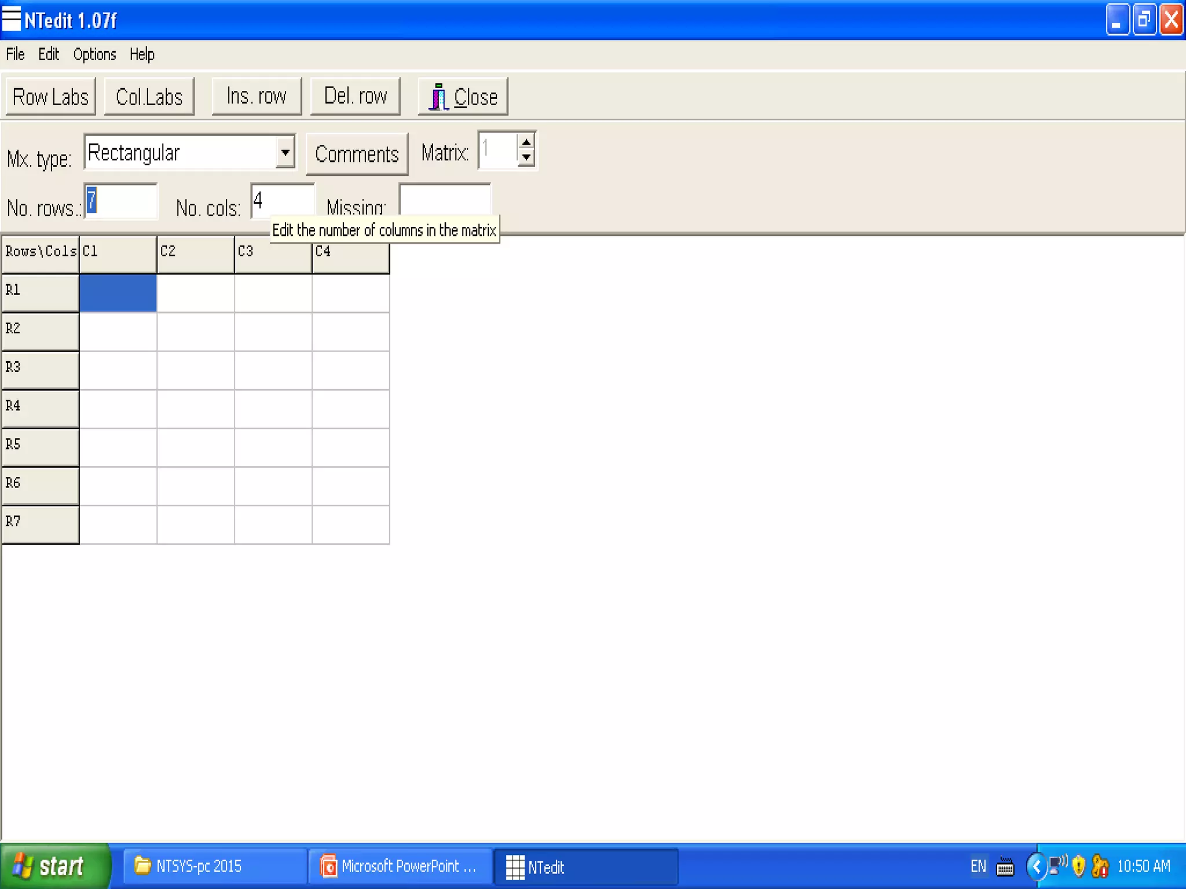Image resolution: width=1186 pixels, height=889 pixels.
Task: Click the Row Labs button
Action: (50, 97)
